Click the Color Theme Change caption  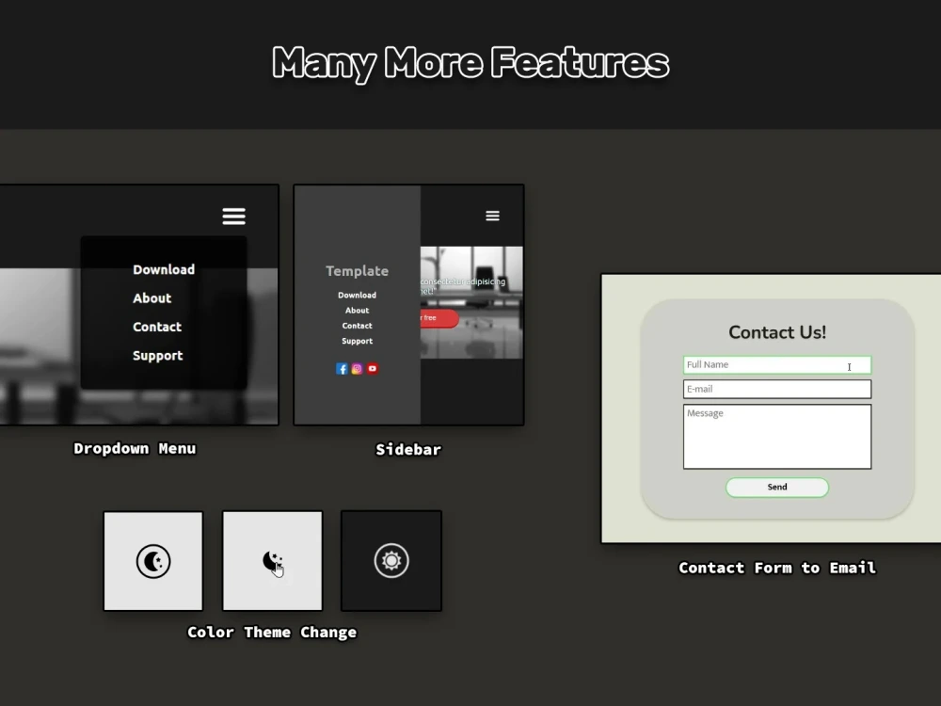[272, 633]
